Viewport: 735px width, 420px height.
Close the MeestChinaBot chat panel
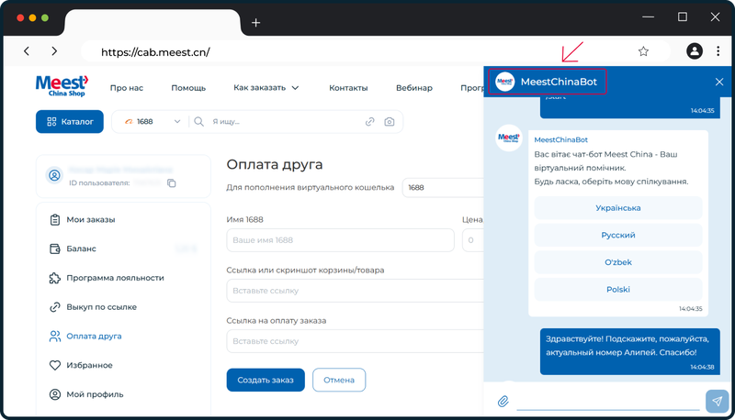point(719,82)
